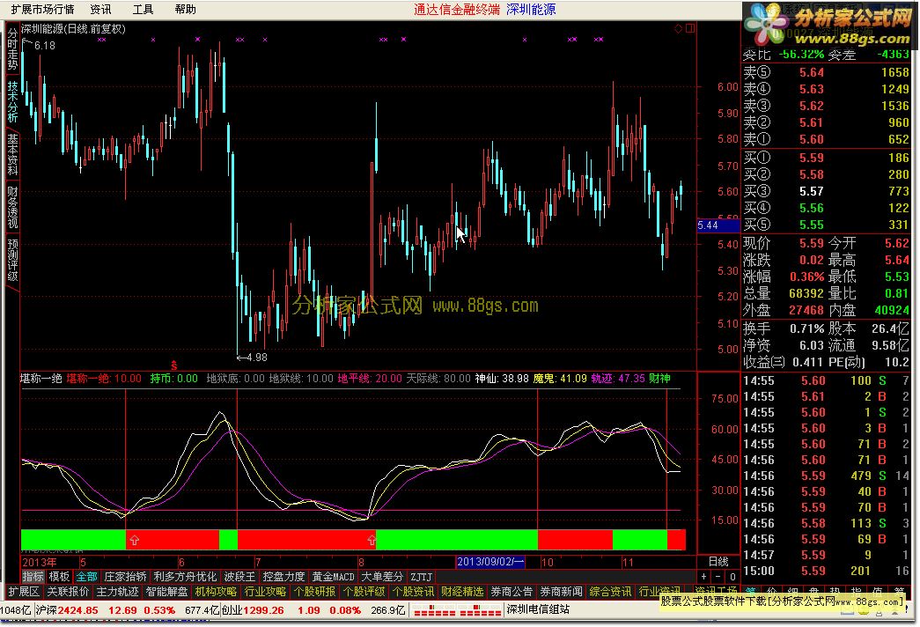The image size is (920, 627).
Task: Apply the 波段王 indicator
Action: click(239, 577)
